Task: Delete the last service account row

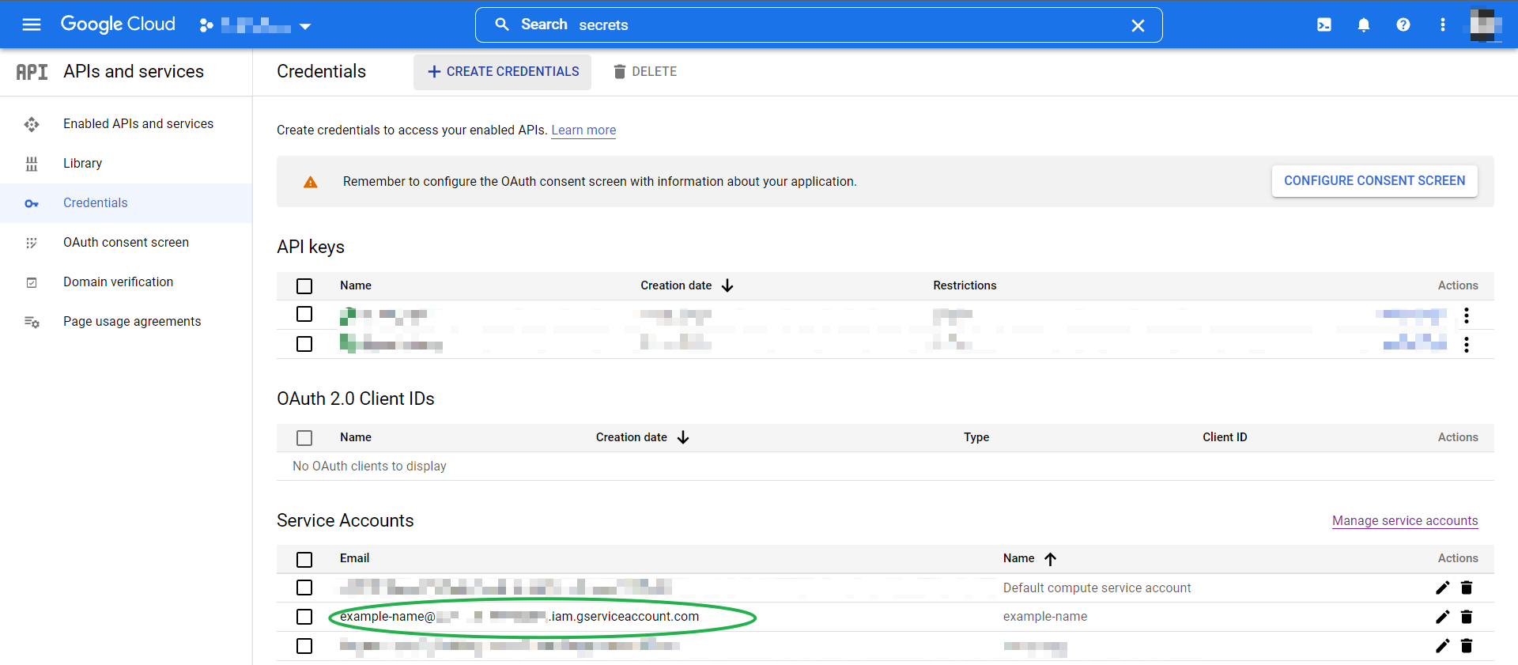Action: click(1467, 646)
